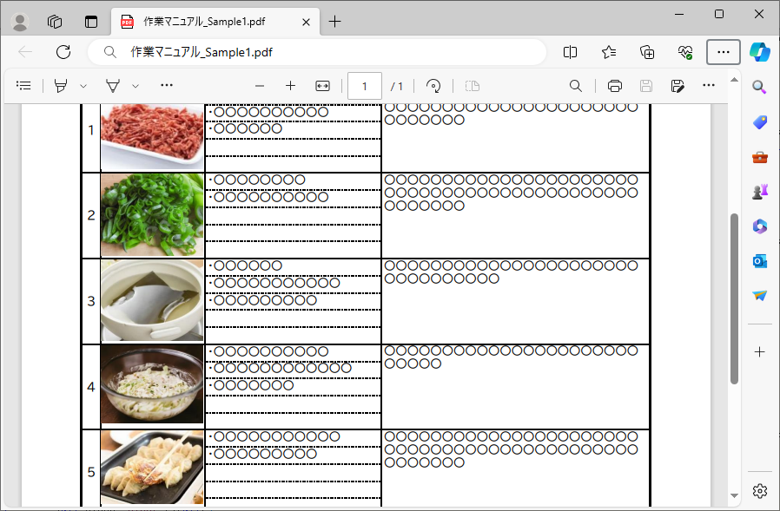Viewport: 780px width, 511px height.
Task: Search within the PDF document
Action: (x=575, y=86)
